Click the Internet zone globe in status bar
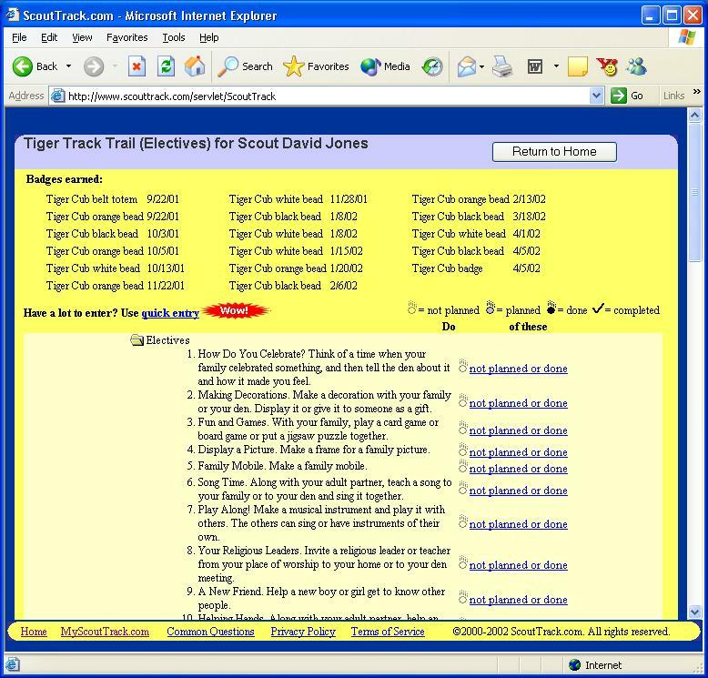This screenshot has width=708, height=678. (x=574, y=664)
